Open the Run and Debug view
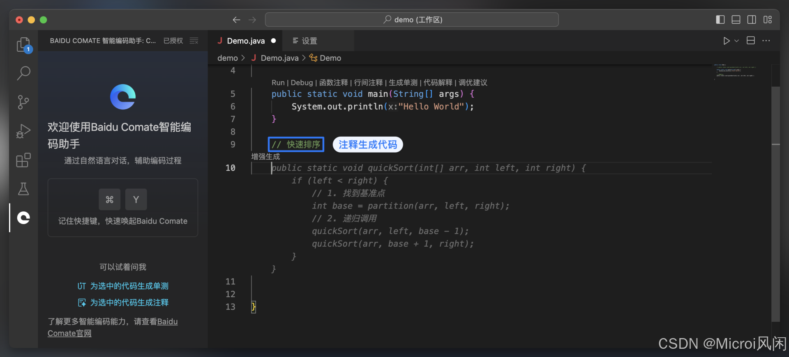The width and height of the screenshot is (789, 357). coord(23,131)
